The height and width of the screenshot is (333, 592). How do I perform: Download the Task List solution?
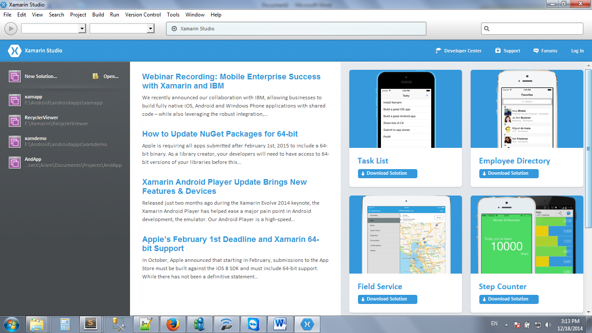[387, 173]
